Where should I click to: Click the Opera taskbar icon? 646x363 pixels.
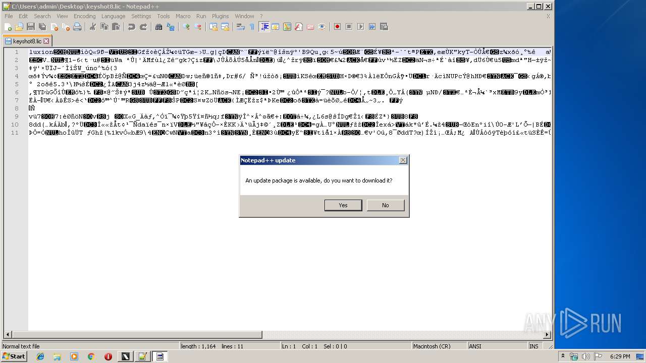coord(108,356)
